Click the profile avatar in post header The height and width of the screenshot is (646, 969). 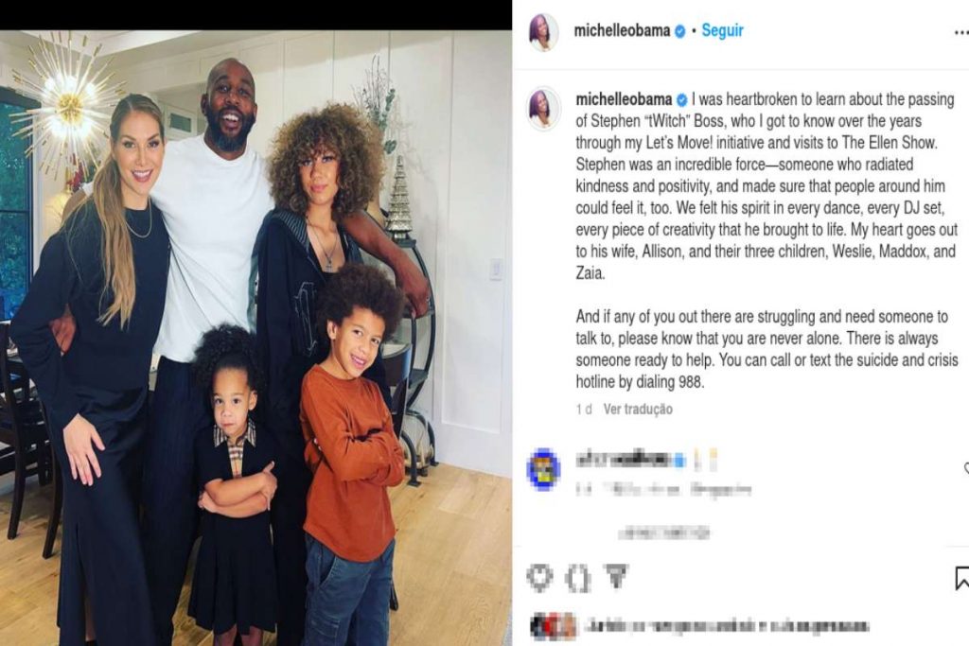[x=544, y=32]
